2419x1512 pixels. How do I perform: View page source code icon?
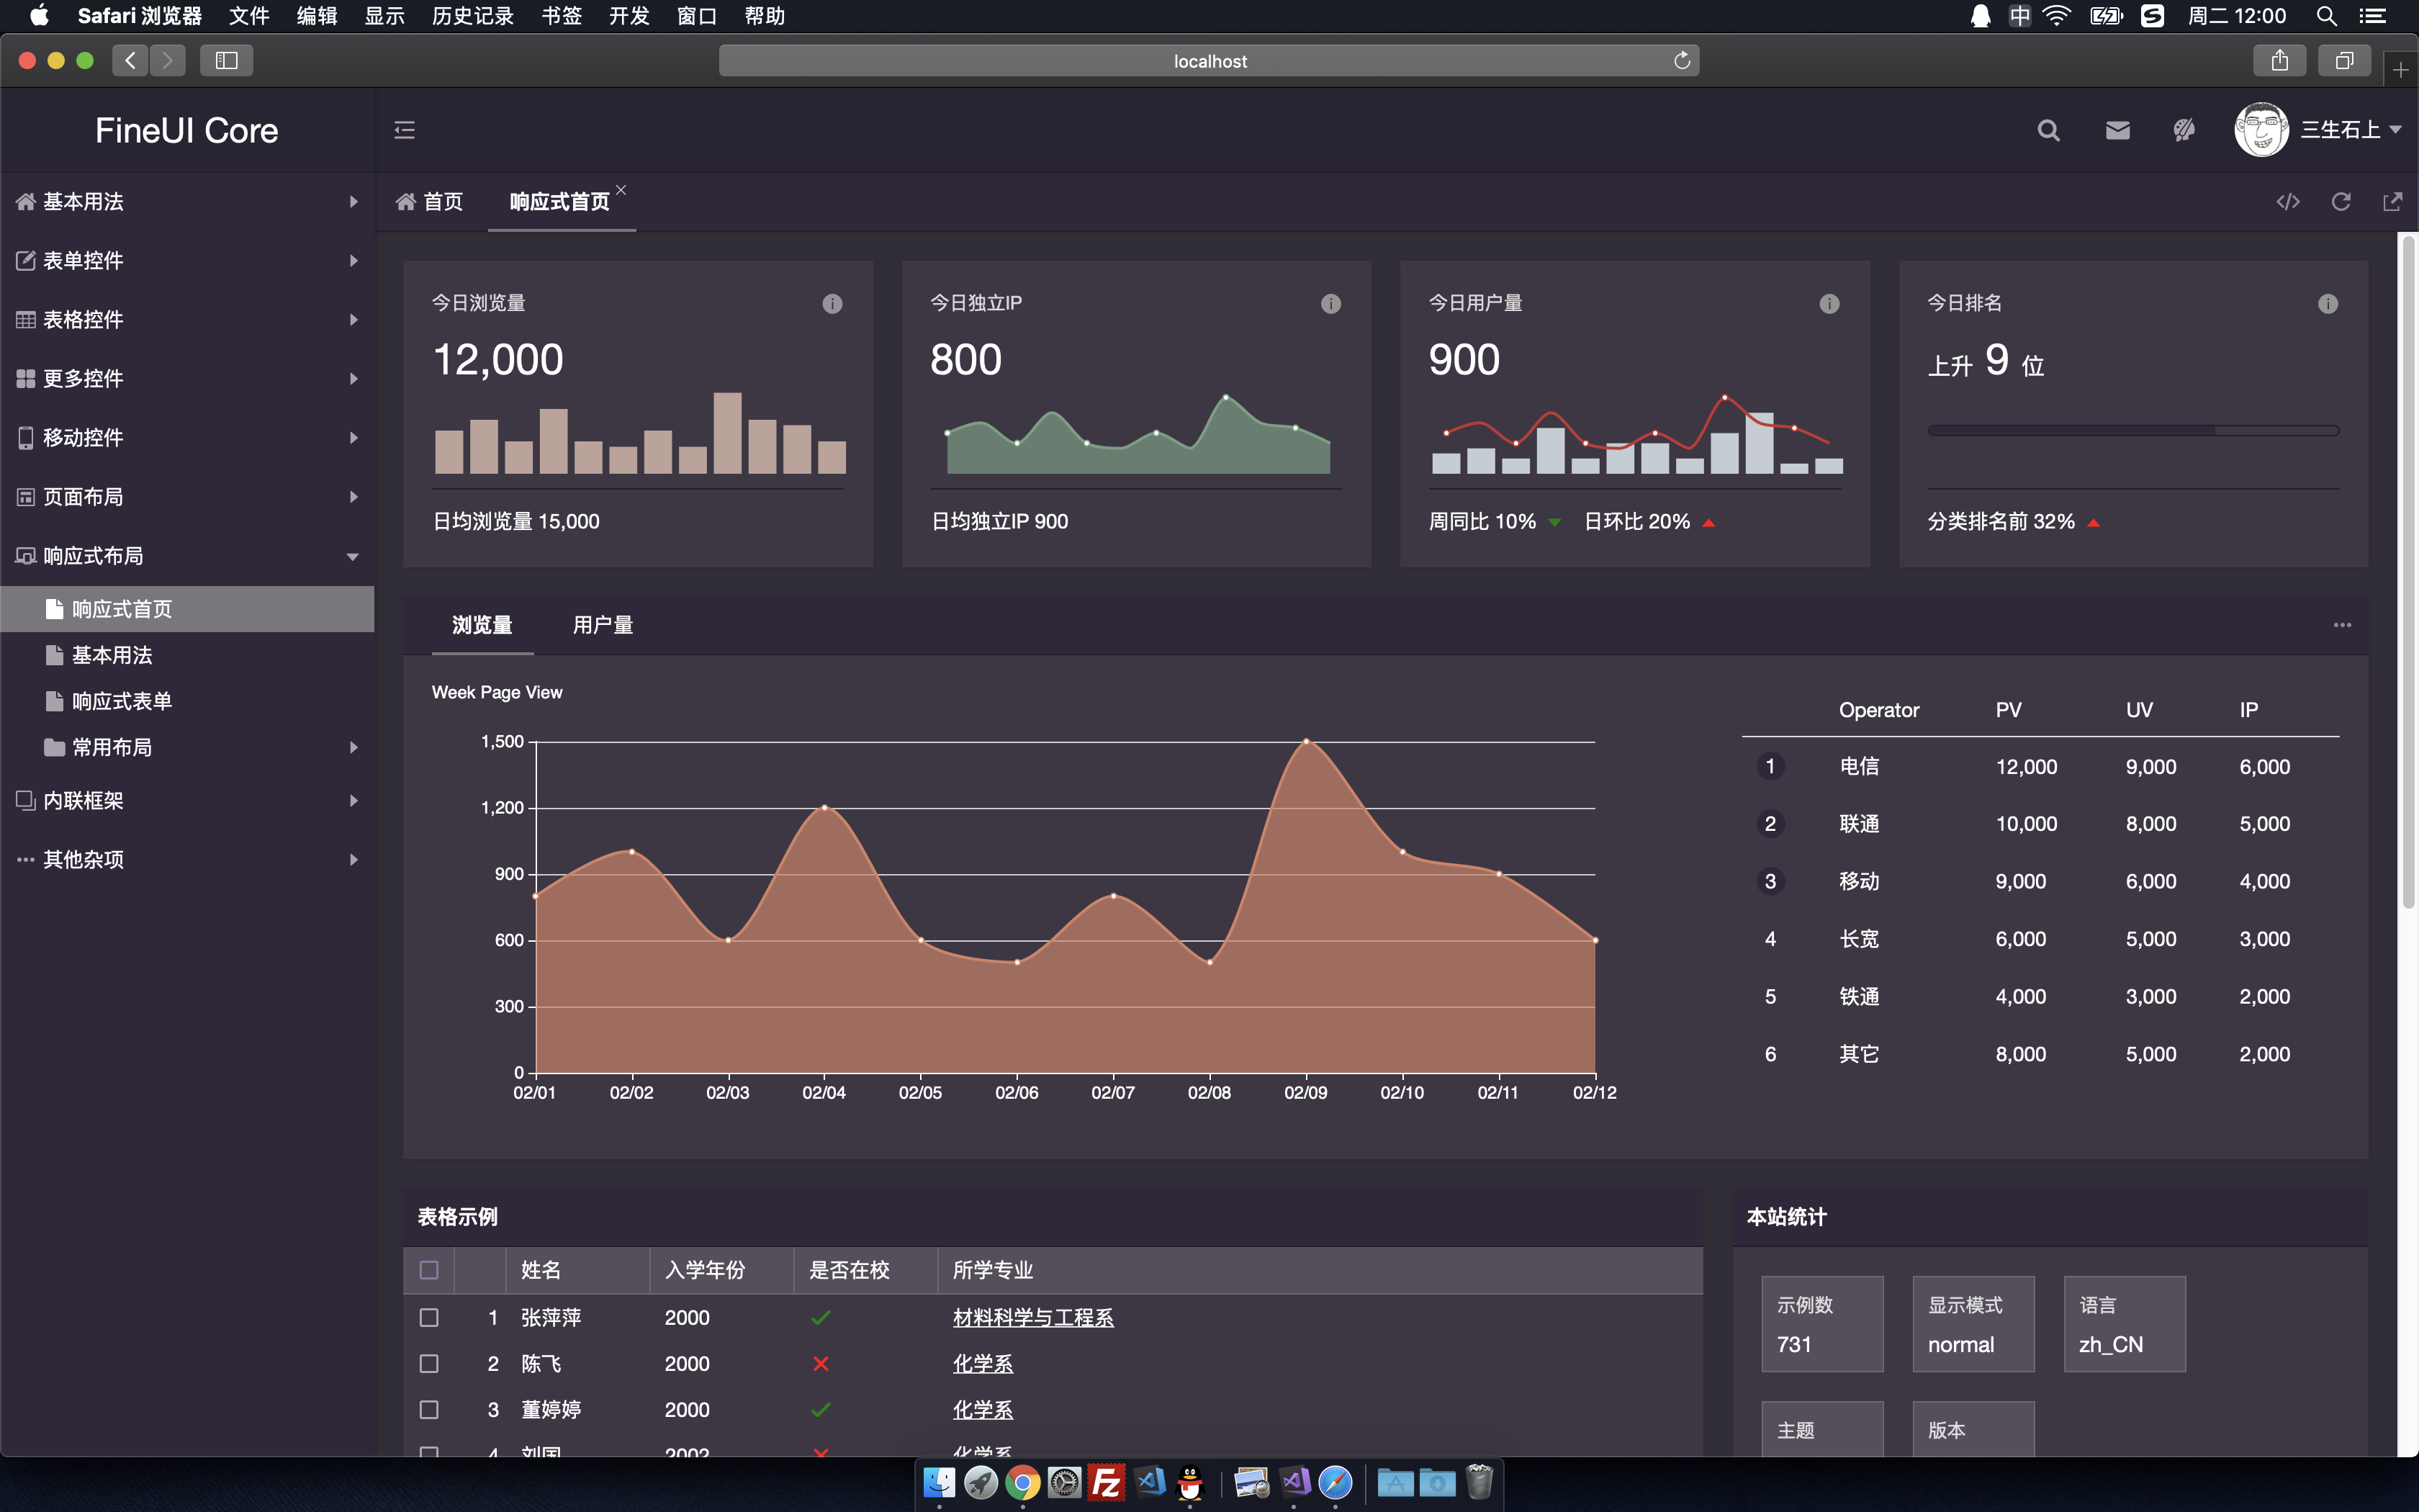[2288, 202]
